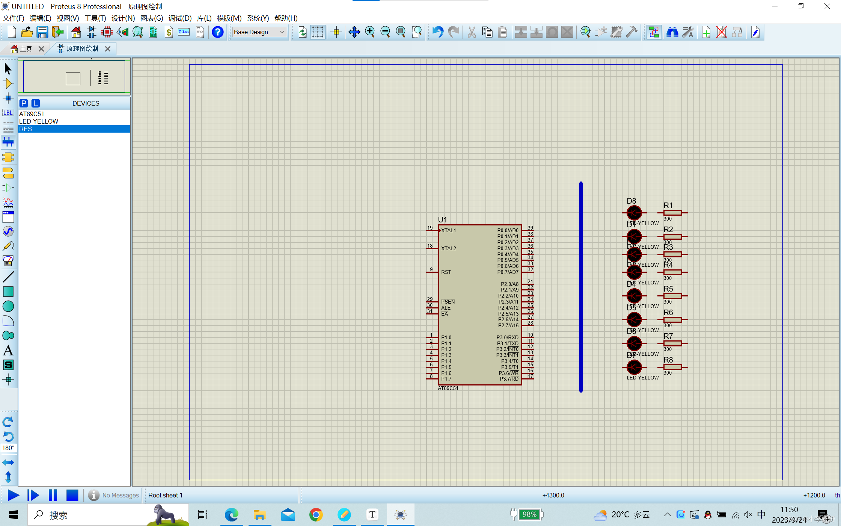This screenshot has height=526, width=841.
Task: Select the 2D circle graphics tool
Action: pyautogui.click(x=8, y=306)
